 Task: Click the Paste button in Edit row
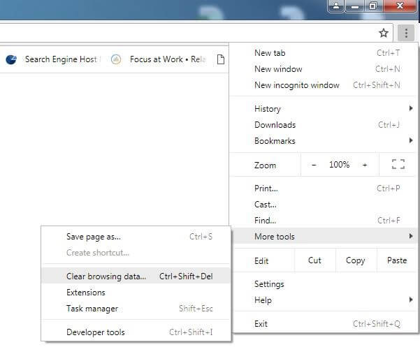(396, 260)
